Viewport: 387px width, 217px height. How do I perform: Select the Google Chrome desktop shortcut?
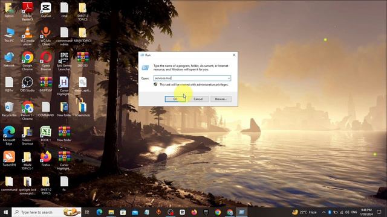pyautogui.click(x=27, y=61)
